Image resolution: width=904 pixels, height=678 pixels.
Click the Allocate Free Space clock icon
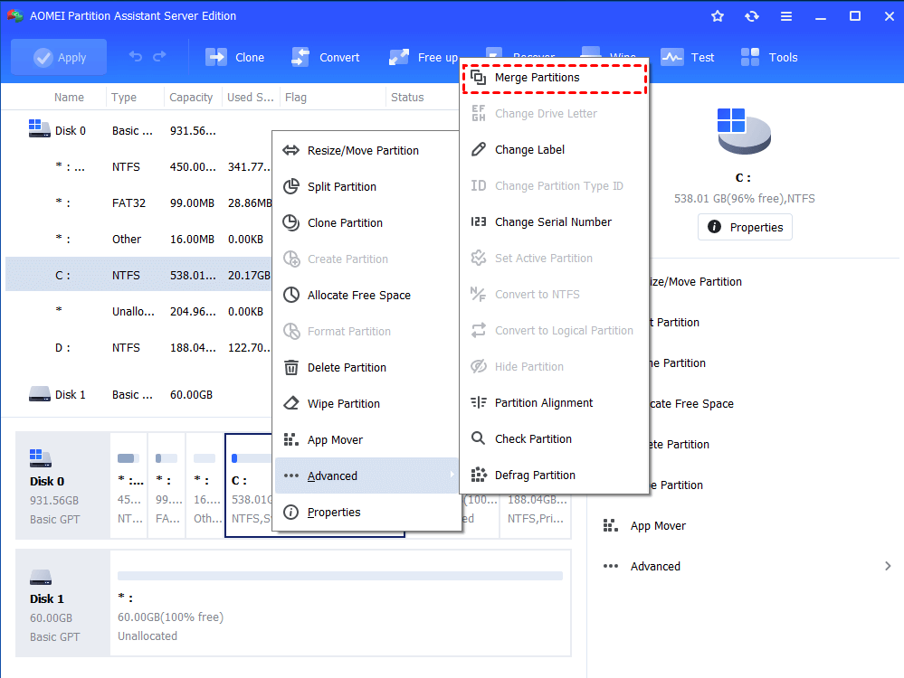pos(291,295)
